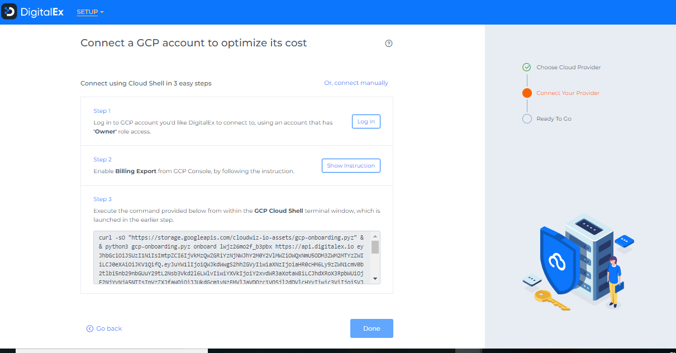
Task: Click the orange current step circle
Action: (x=526, y=93)
